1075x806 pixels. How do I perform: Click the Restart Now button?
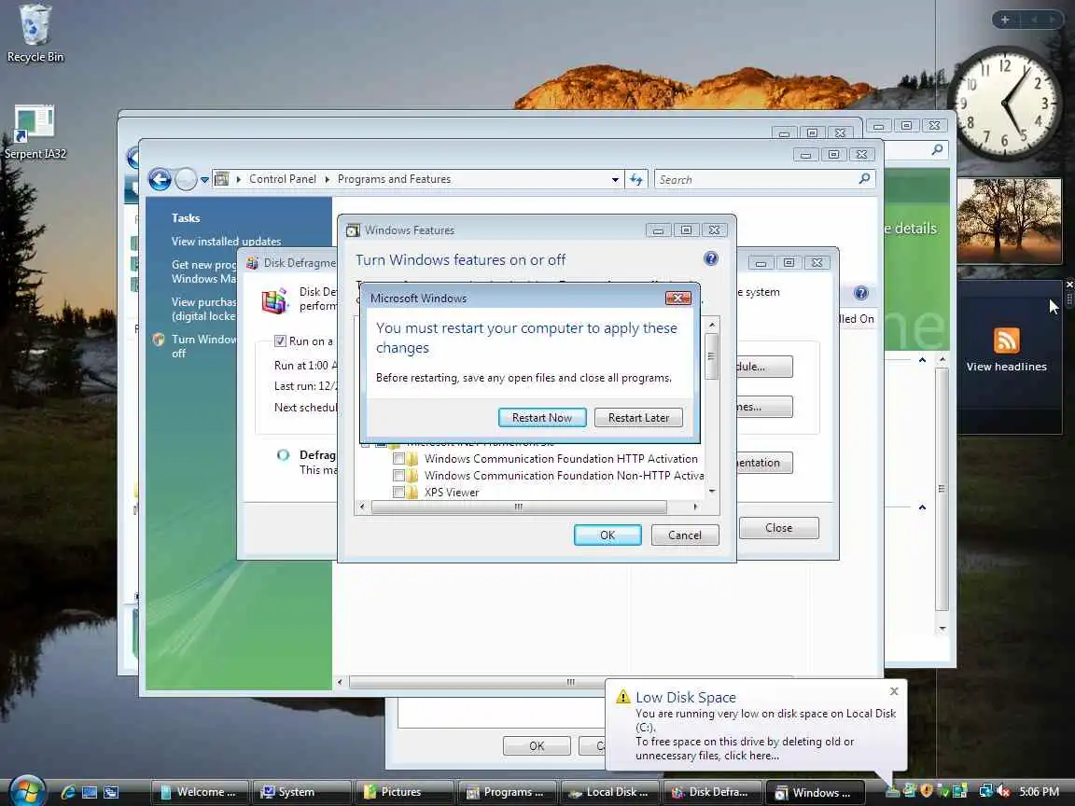[x=541, y=417]
